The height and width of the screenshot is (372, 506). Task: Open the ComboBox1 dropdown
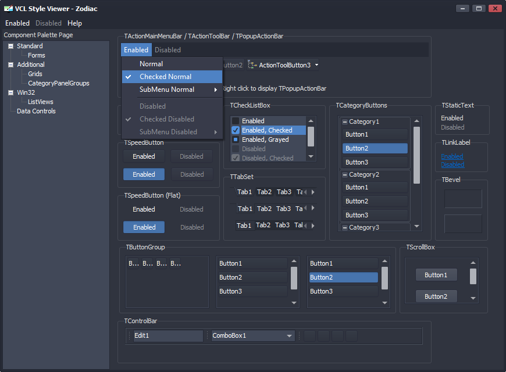(x=289, y=335)
